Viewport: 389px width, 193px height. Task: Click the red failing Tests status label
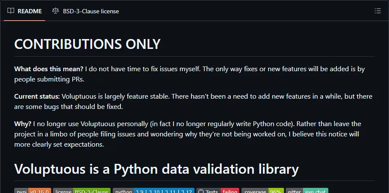[230, 190]
